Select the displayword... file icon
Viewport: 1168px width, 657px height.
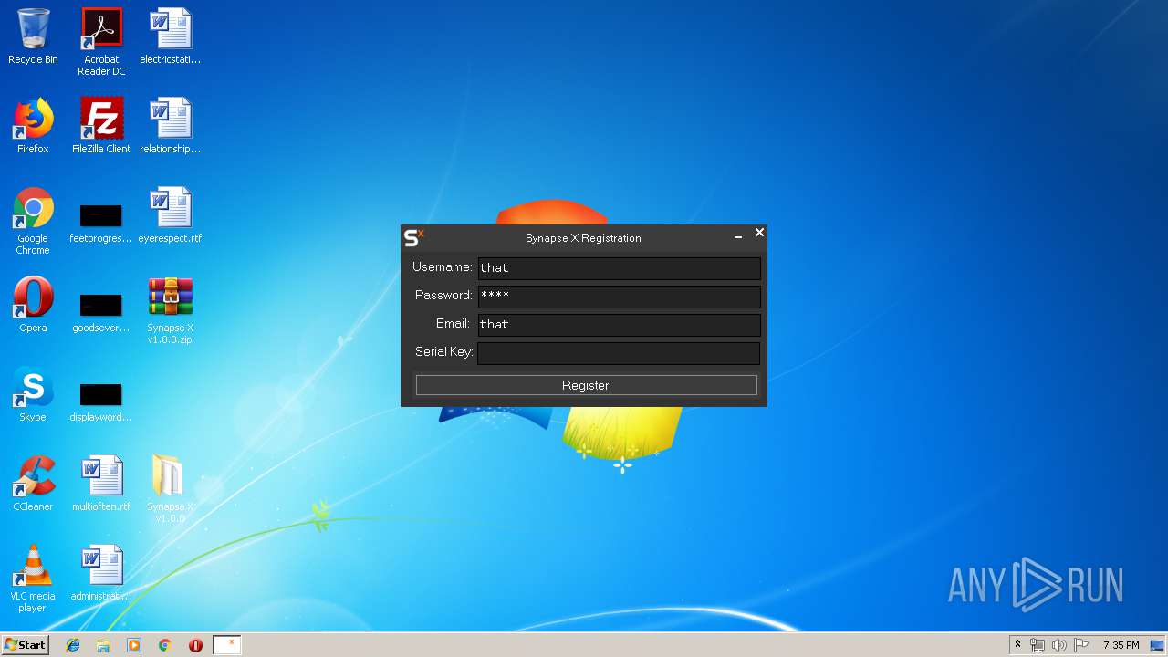[x=101, y=400]
